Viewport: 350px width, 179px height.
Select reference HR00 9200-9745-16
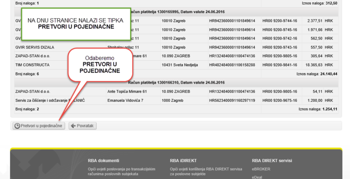click(x=280, y=30)
